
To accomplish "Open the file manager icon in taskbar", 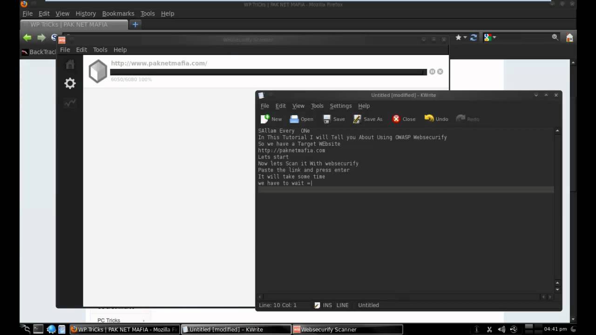I will click(x=61, y=329).
